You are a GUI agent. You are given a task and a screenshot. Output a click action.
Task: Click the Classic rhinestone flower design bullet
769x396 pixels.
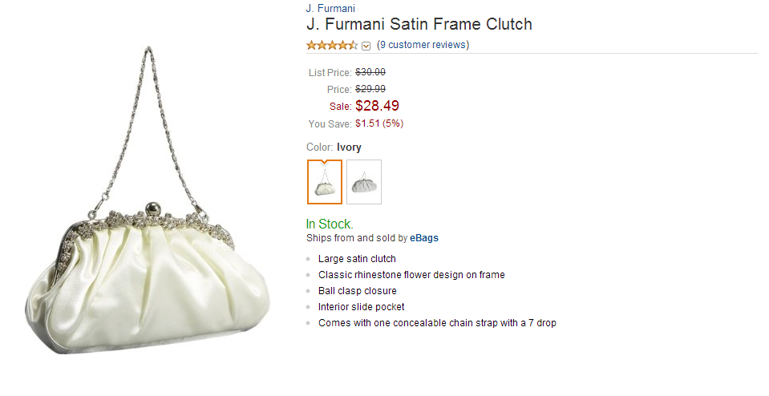coord(411,275)
